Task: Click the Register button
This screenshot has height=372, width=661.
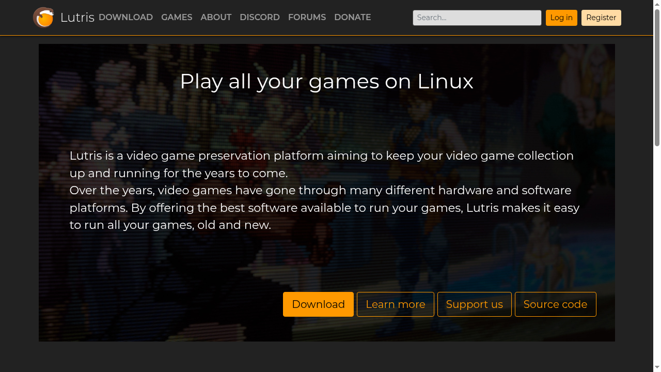Action: [x=601, y=18]
